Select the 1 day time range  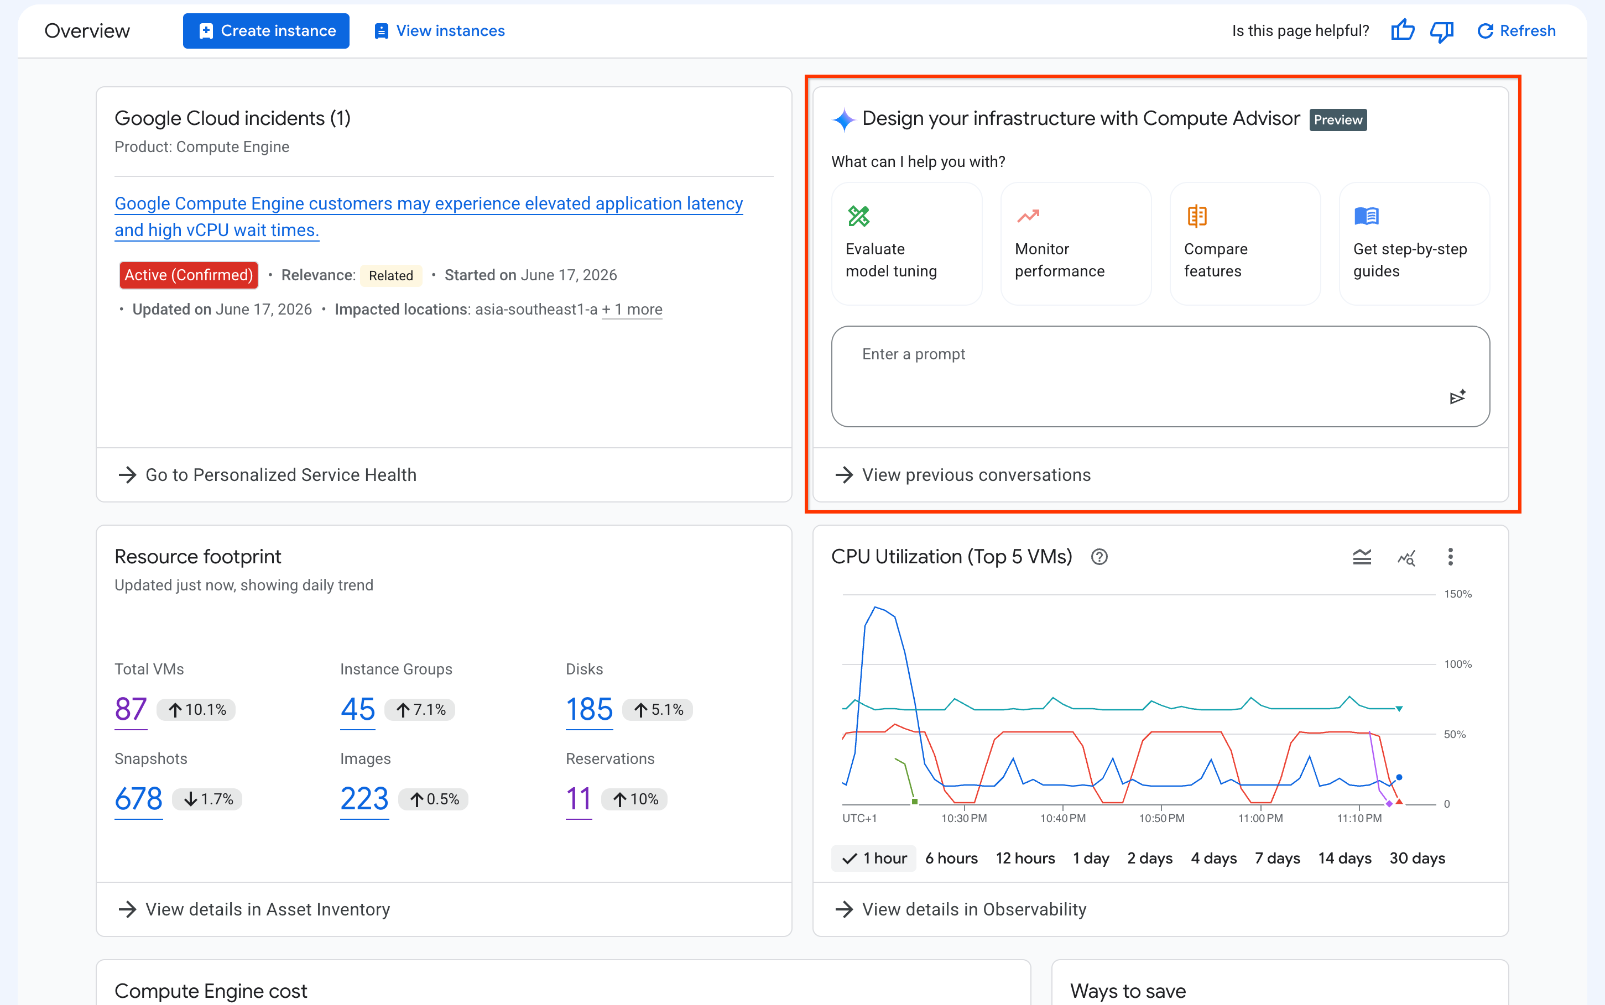pyautogui.click(x=1091, y=858)
